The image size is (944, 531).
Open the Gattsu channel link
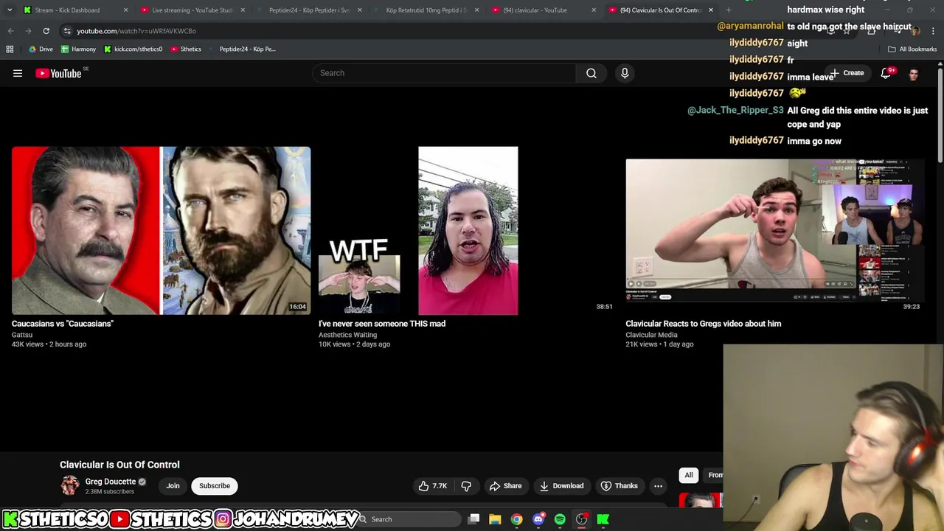22,335
